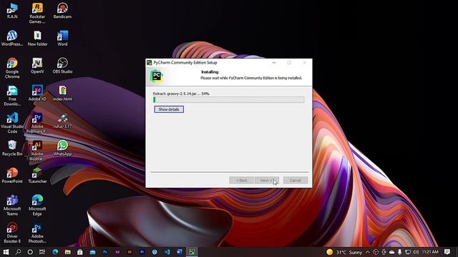Open the Windows Start menu
This screenshot has height=257, width=458.
6,252
